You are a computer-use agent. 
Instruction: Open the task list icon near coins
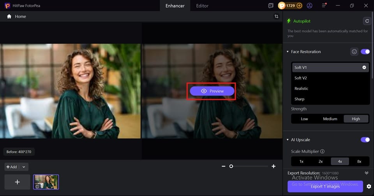coord(271,5)
